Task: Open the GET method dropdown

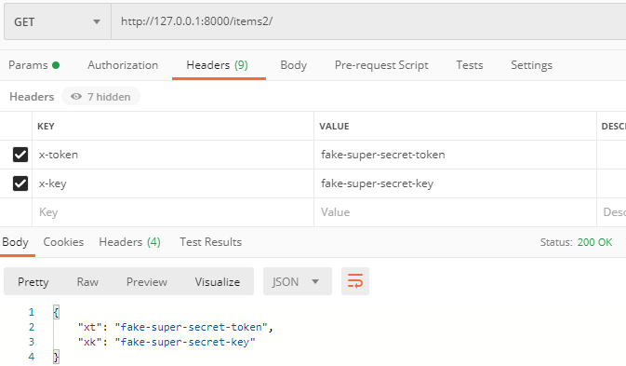Action: click(x=58, y=21)
